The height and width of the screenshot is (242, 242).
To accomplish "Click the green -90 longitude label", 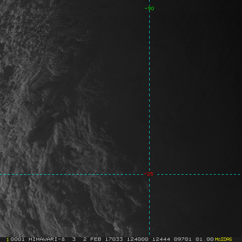I will pyautogui.click(x=149, y=8).
